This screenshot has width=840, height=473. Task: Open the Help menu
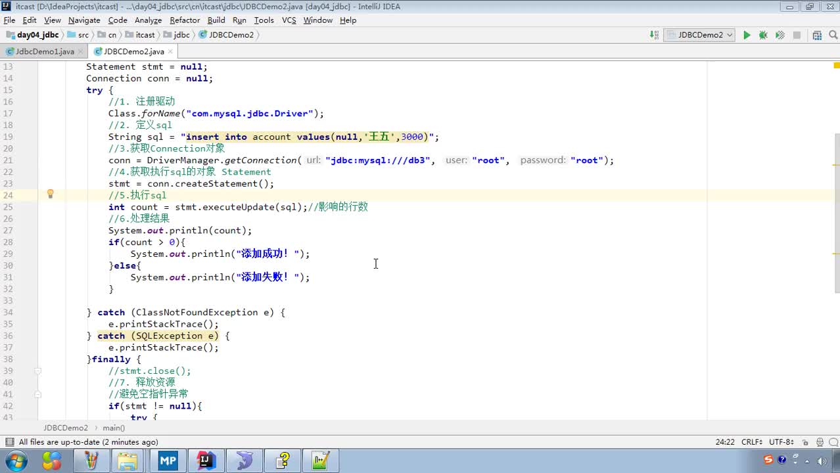348,20
